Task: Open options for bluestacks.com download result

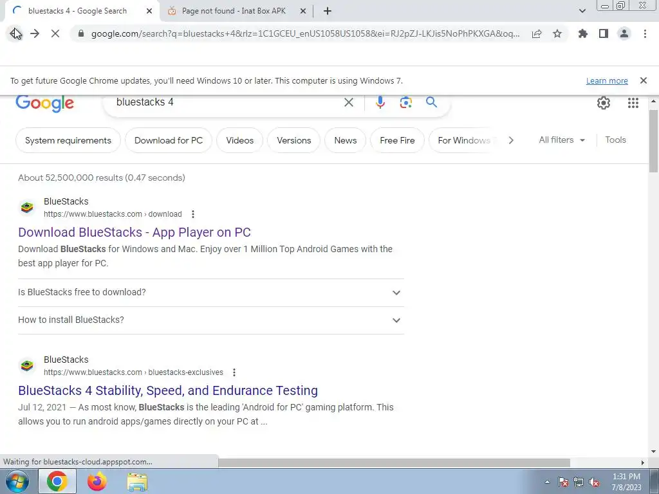Action: (193, 214)
